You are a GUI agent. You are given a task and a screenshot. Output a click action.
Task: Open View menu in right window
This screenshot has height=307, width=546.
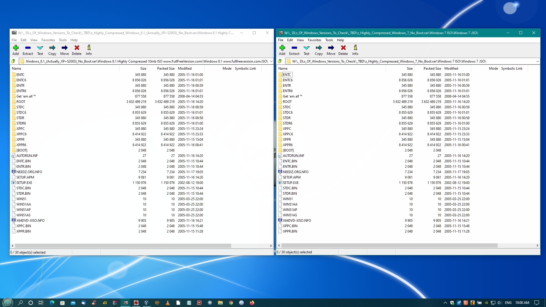(300, 40)
